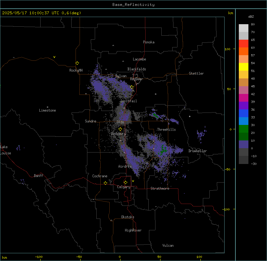Select the Innisfail label

pyautogui.click(x=129, y=101)
